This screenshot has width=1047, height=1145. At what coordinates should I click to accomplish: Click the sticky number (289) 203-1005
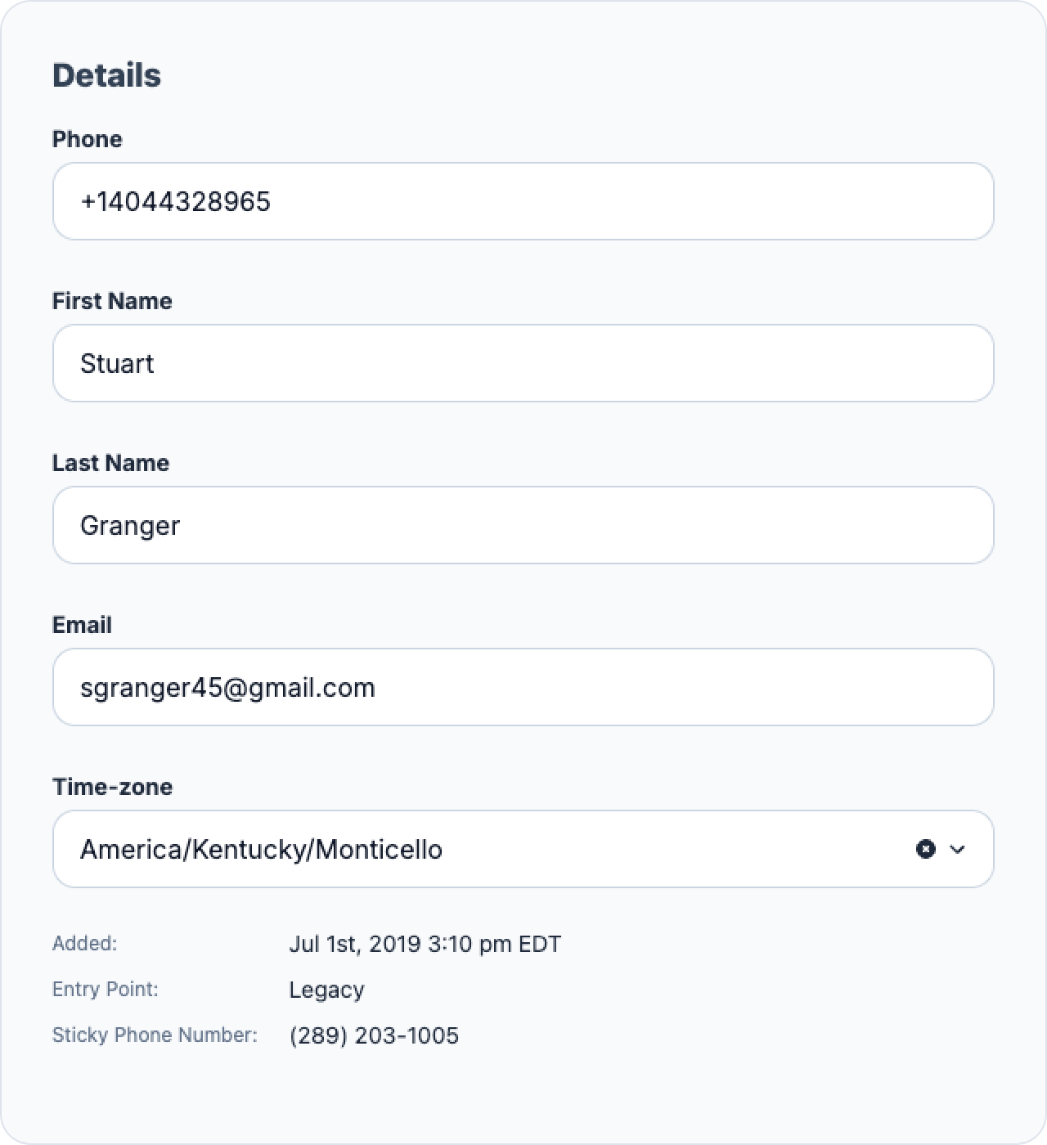tap(374, 1035)
